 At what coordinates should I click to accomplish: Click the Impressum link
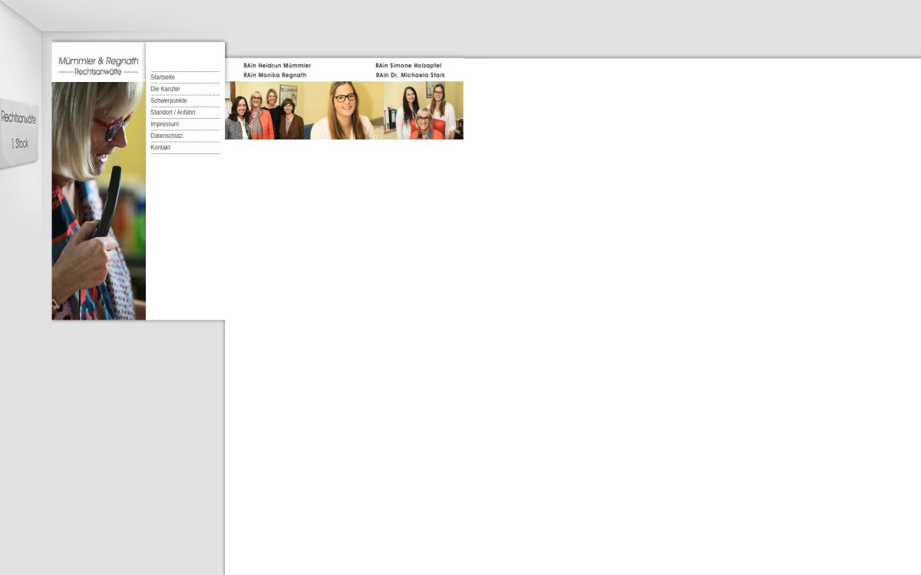(165, 124)
